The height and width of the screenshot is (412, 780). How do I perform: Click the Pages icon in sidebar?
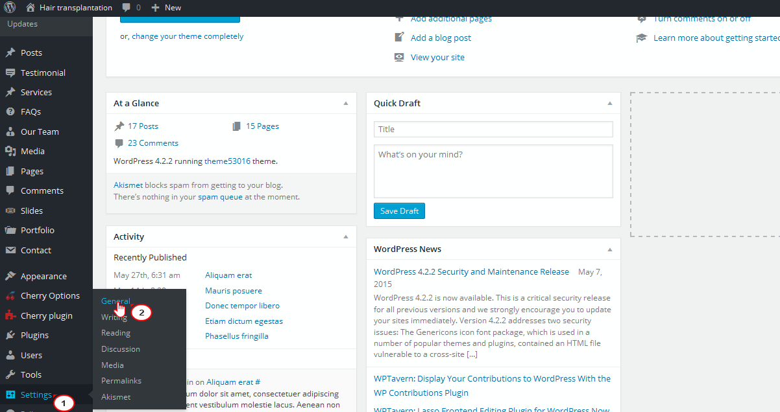click(x=10, y=171)
